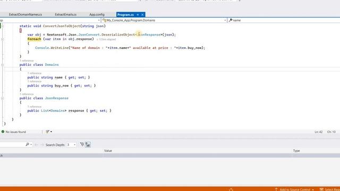Viewport: 340px width, 191px height.
Task: Collapse the ConvertJsonToObject method outline
Action: [2, 26]
